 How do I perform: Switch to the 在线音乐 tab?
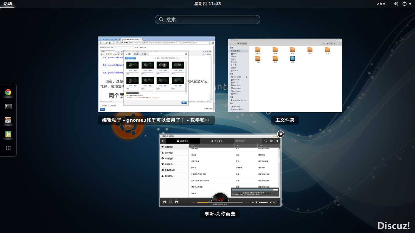[x=217, y=141]
